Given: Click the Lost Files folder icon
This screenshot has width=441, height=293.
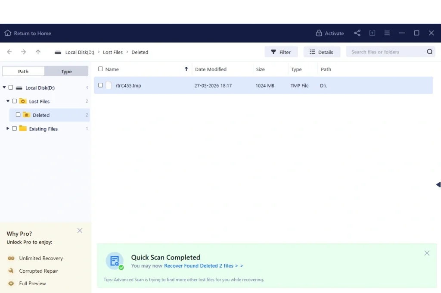Looking at the screenshot, I should (x=23, y=101).
